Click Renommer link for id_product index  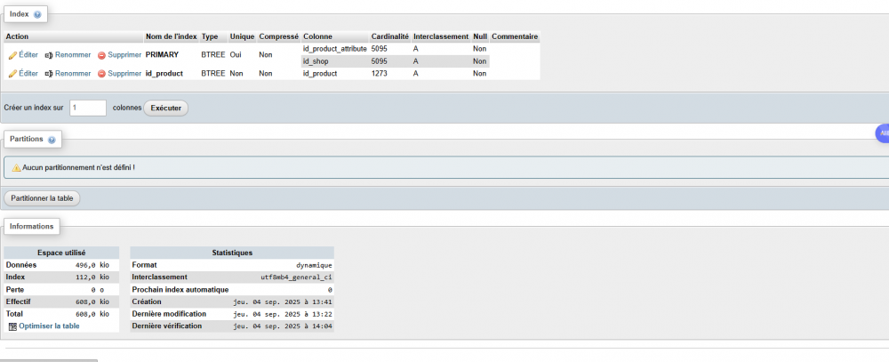tap(73, 74)
